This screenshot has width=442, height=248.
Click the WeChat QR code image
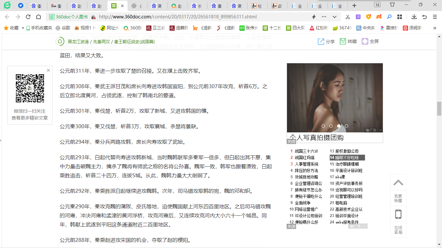coord(30,88)
